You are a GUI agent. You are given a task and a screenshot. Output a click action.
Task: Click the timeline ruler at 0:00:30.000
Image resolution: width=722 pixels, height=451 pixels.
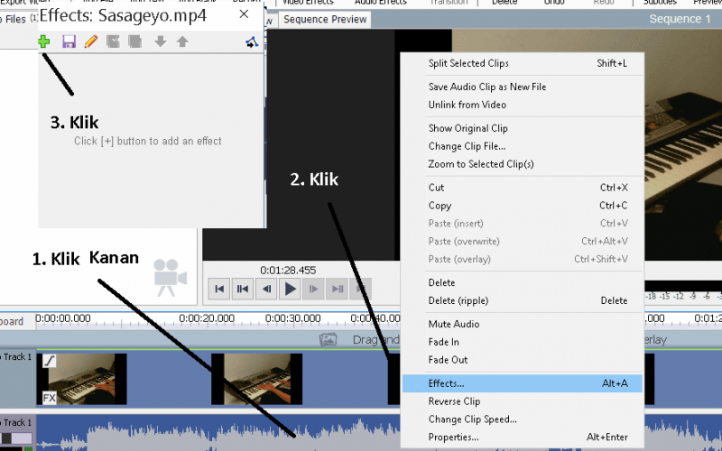click(292, 318)
